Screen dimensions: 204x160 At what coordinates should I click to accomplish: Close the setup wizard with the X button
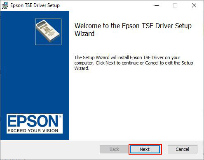(194, 5)
